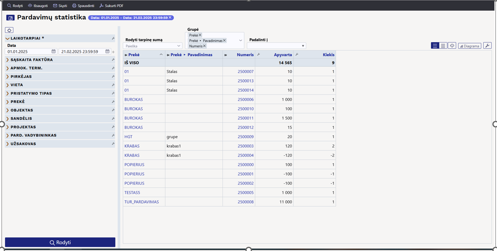Click wrench icon on OBJEKTAS row
Image resolution: width=497 pixels, height=251 pixels.
113,110
